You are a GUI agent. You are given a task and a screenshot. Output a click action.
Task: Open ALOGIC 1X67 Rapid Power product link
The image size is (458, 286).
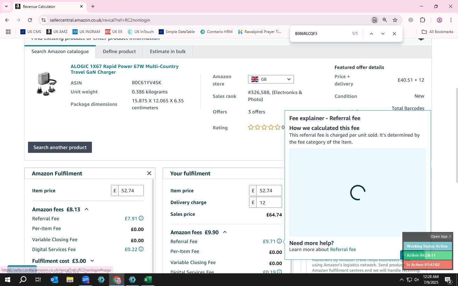tap(125, 69)
